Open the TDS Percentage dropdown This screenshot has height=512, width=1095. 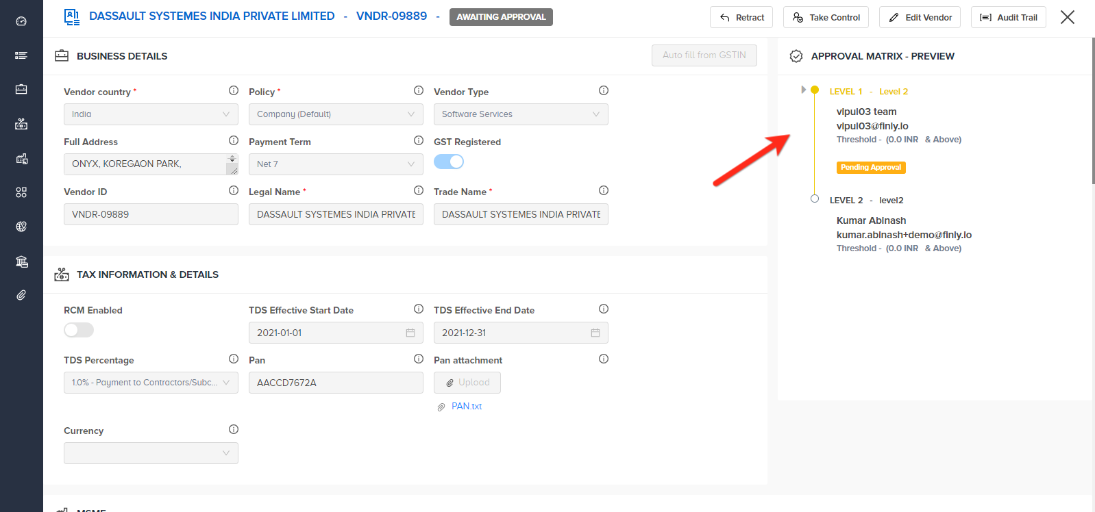click(x=151, y=383)
